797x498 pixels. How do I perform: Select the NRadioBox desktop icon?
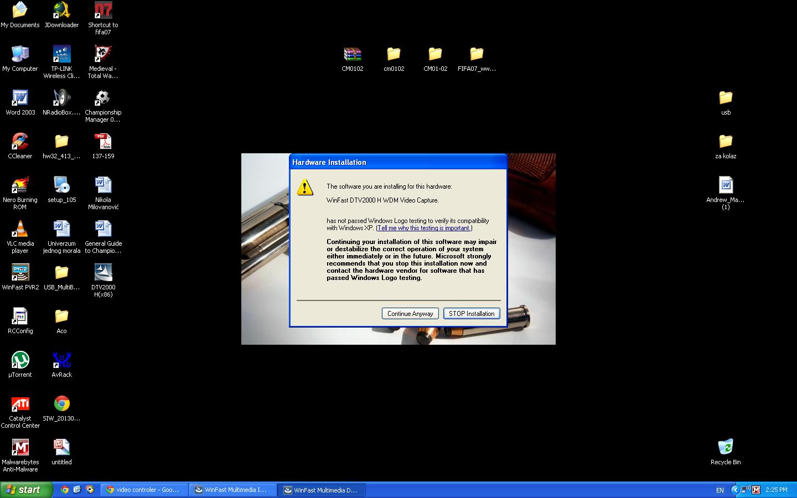coord(61,102)
